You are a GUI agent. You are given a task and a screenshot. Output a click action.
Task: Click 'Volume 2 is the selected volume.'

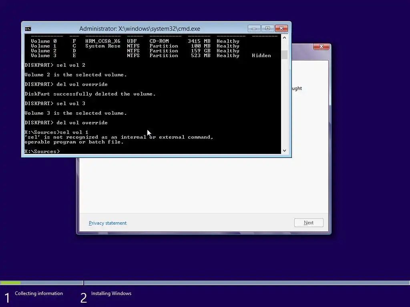click(76, 75)
